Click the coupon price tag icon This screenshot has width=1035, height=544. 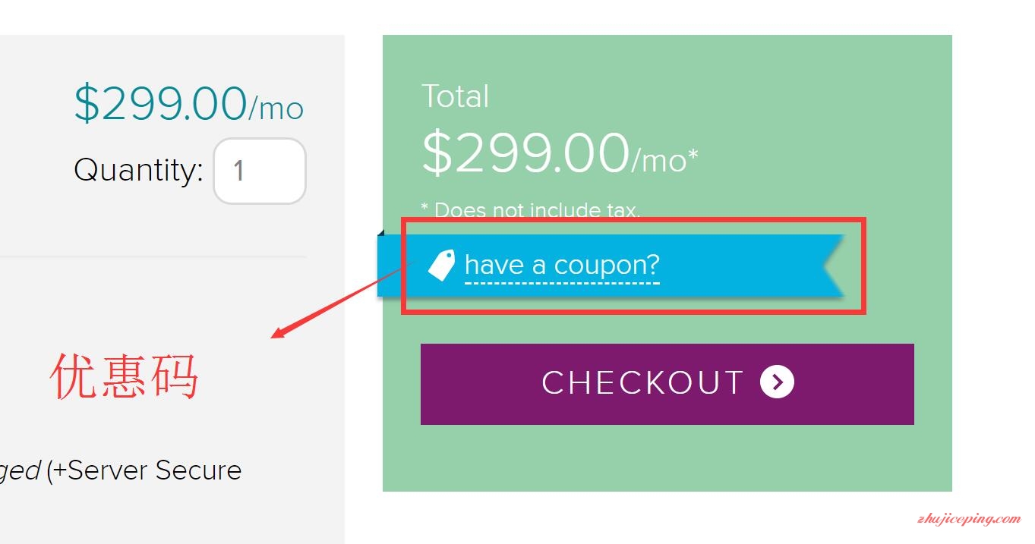point(441,266)
